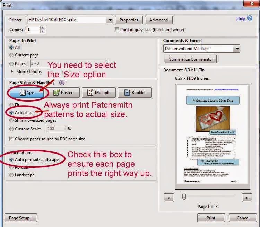The image size is (260, 227).
Task: Choose Shrink oversized pages radio button
Action: pos(11,120)
